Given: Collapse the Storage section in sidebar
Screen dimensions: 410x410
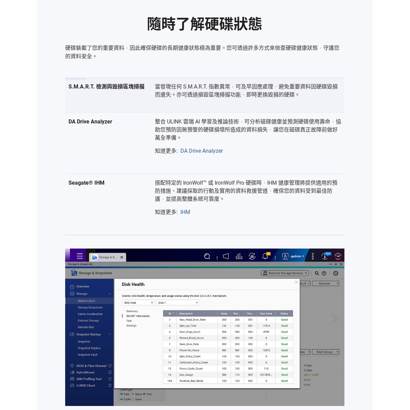Looking at the screenshot, I should click(x=110, y=294).
